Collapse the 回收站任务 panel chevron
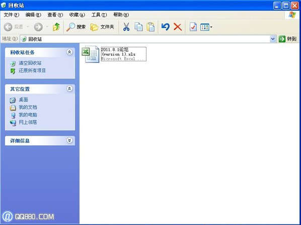The width and height of the screenshot is (301, 225). (x=69, y=52)
